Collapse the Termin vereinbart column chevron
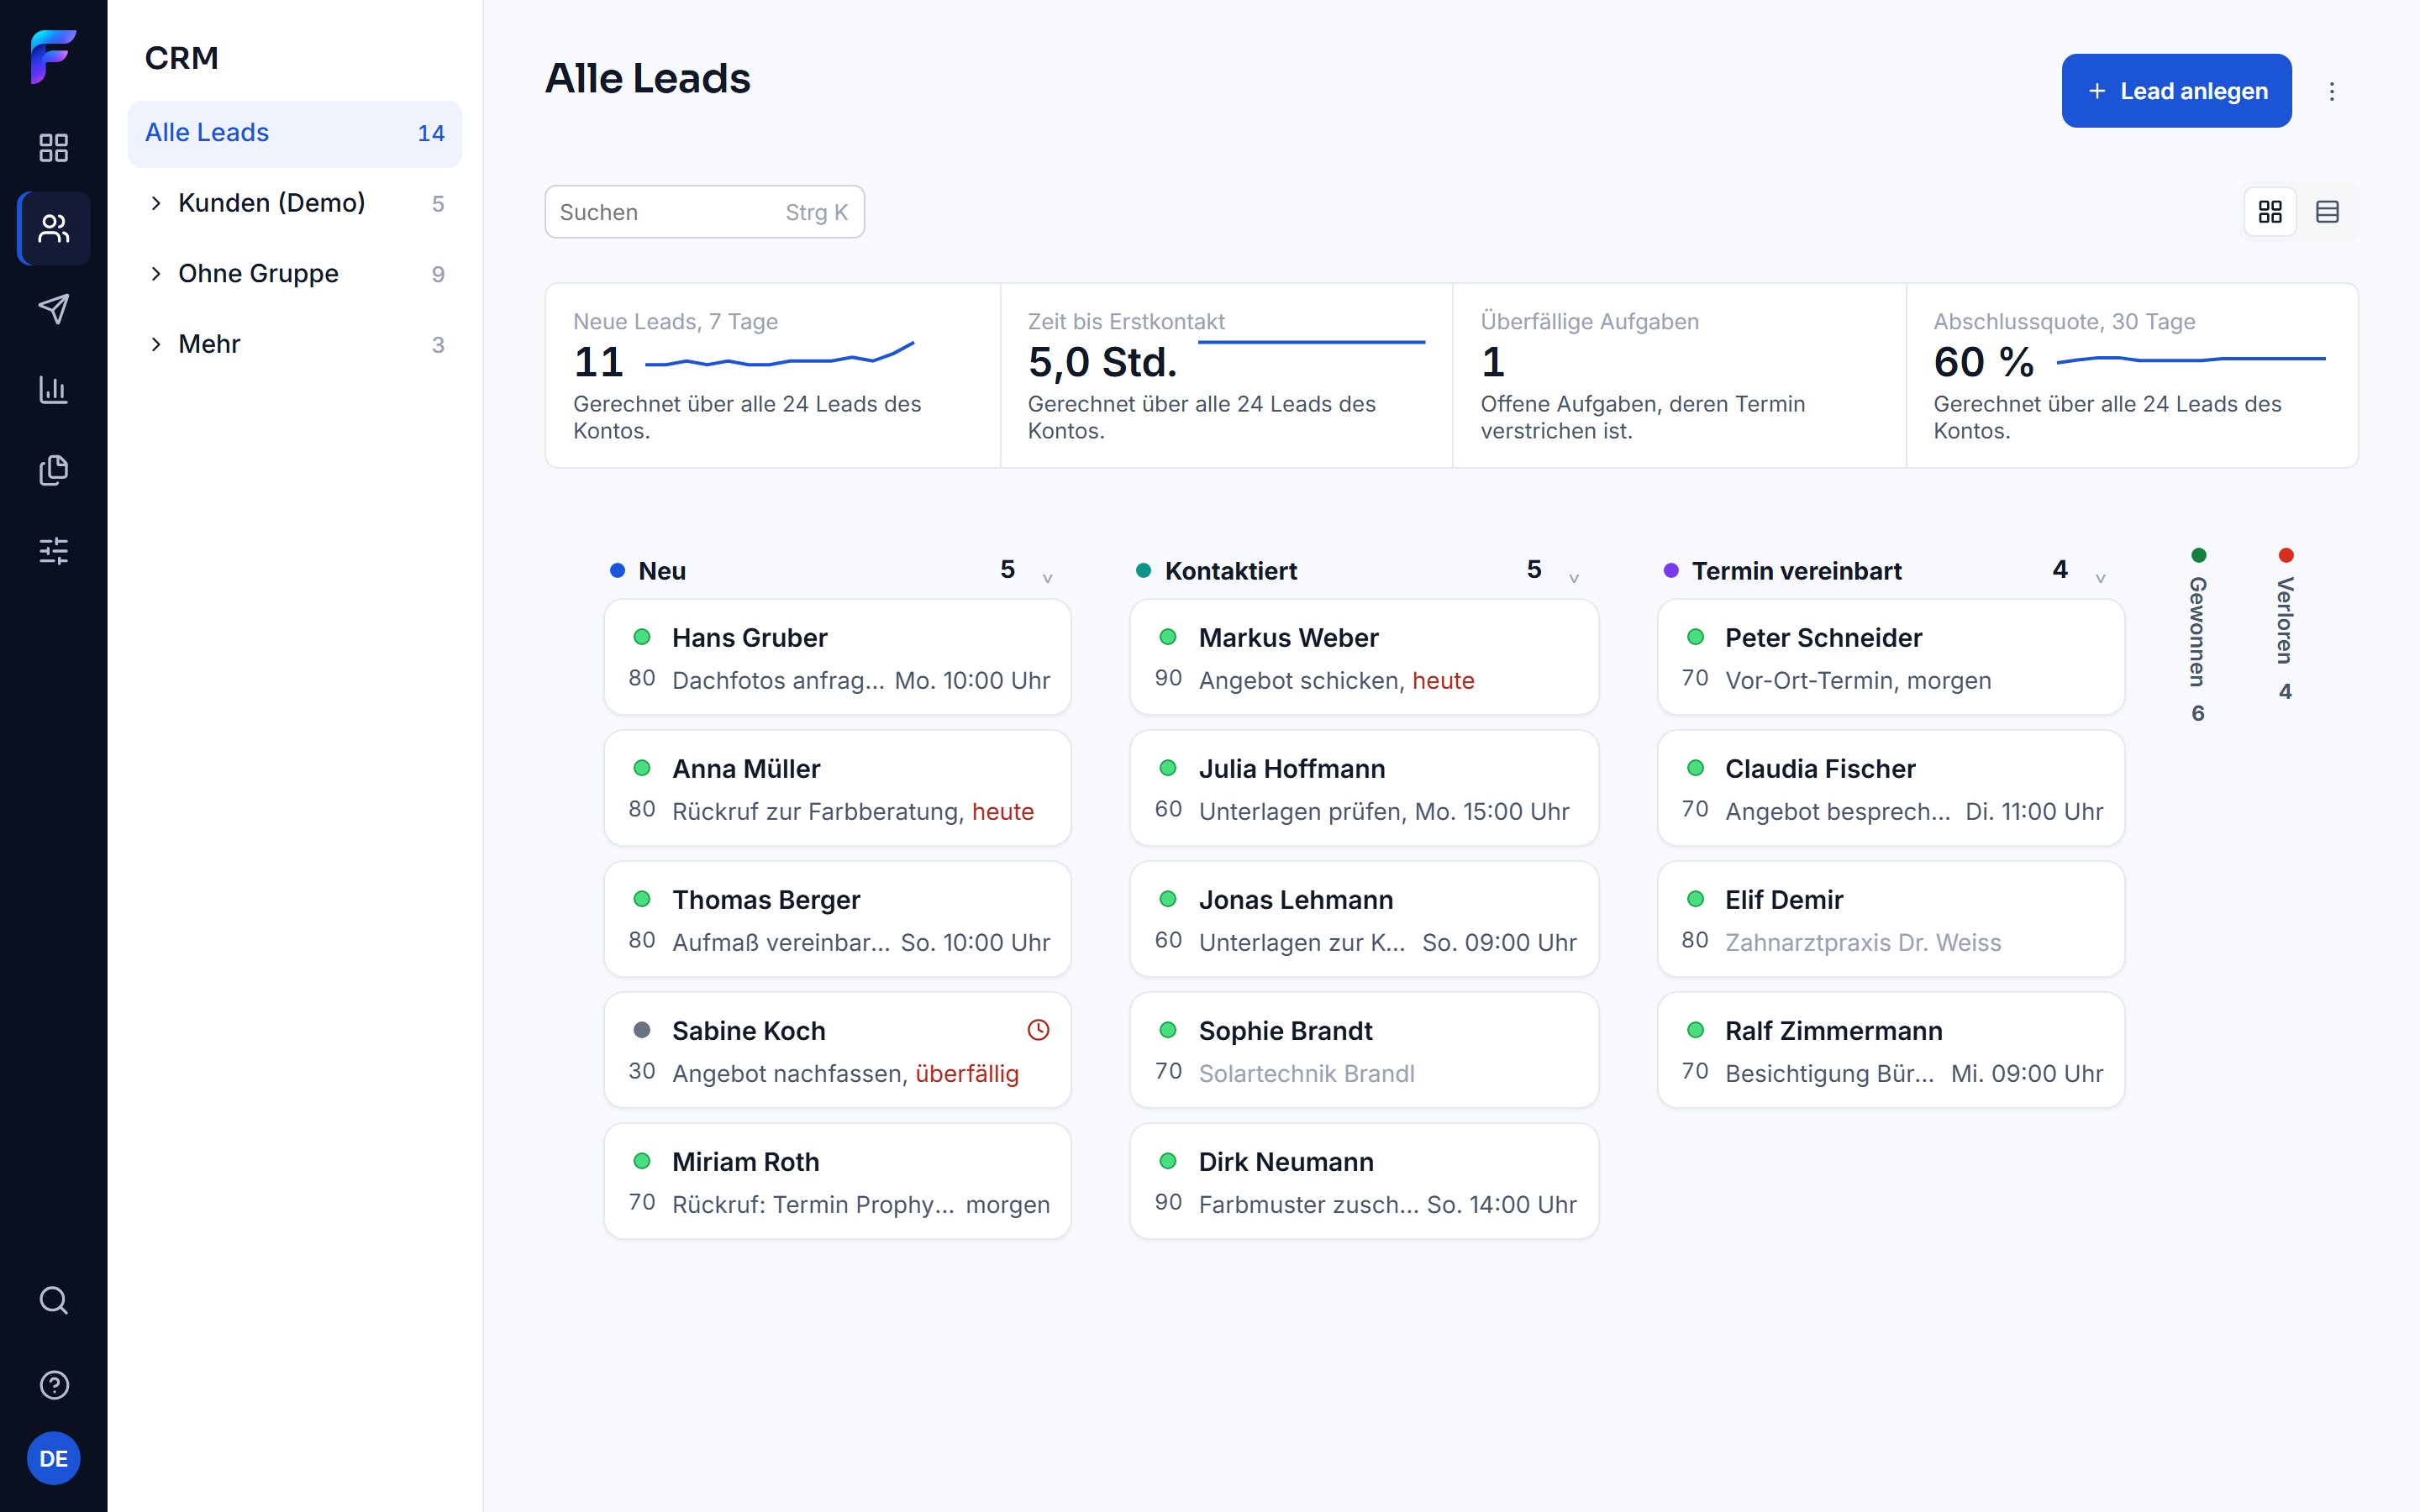 (x=2100, y=578)
